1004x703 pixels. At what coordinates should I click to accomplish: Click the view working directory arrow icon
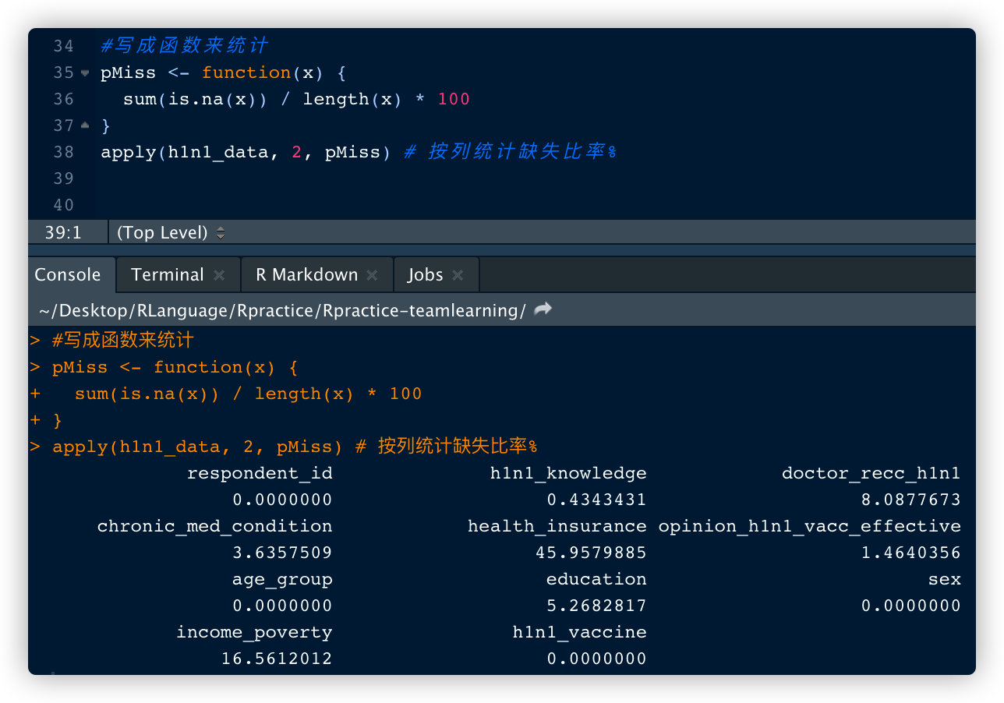pyautogui.click(x=543, y=309)
